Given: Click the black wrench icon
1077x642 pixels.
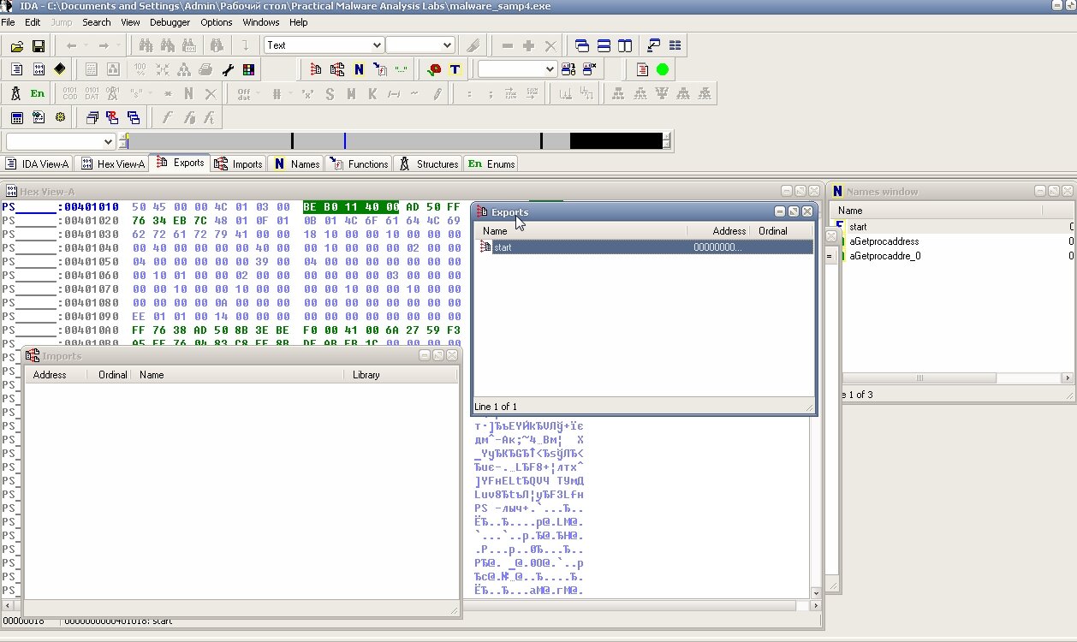Looking at the screenshot, I should click(228, 69).
